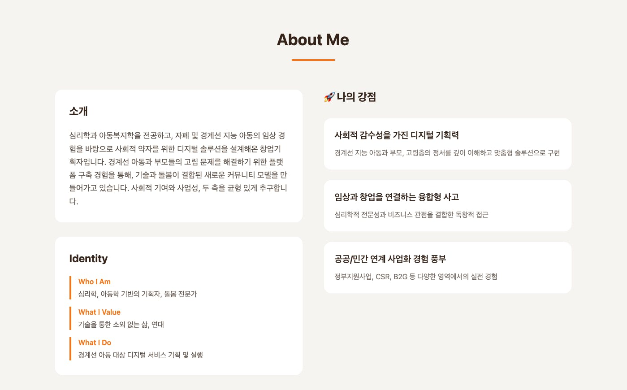Select the 소개 card heading

click(x=78, y=111)
